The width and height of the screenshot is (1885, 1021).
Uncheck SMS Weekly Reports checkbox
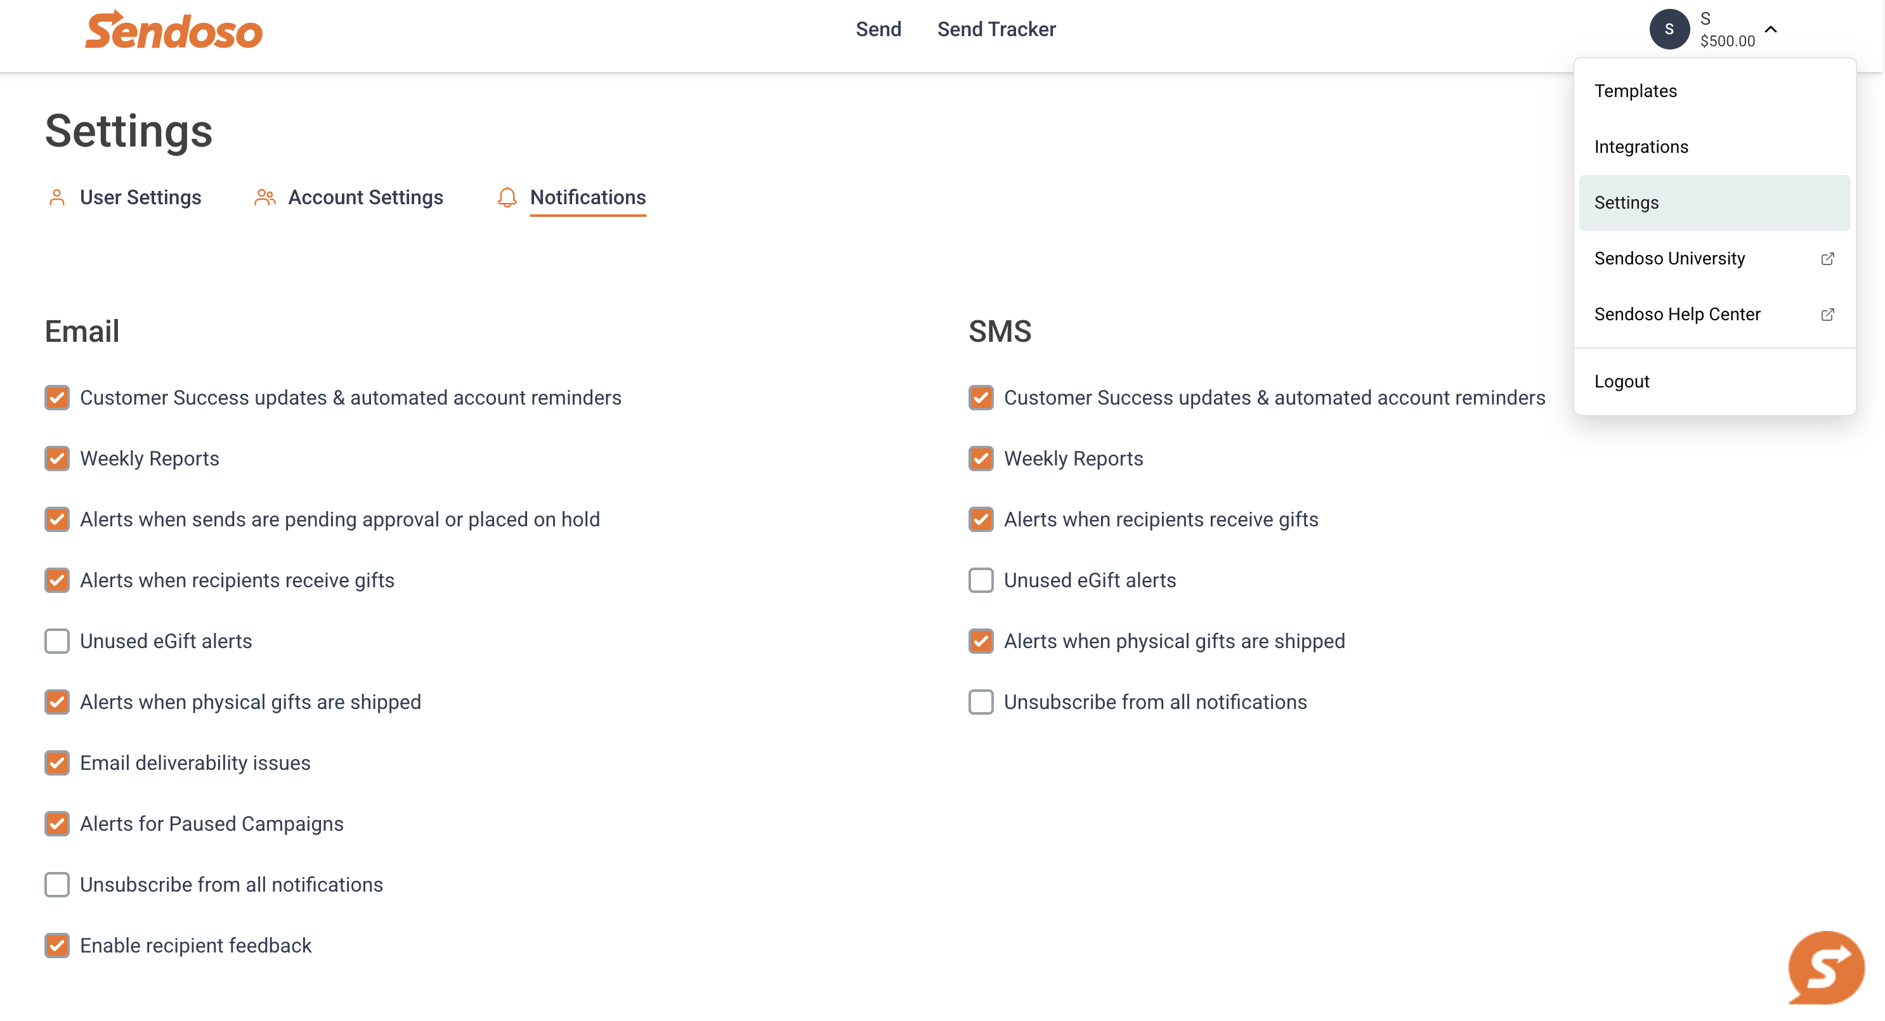[981, 459]
